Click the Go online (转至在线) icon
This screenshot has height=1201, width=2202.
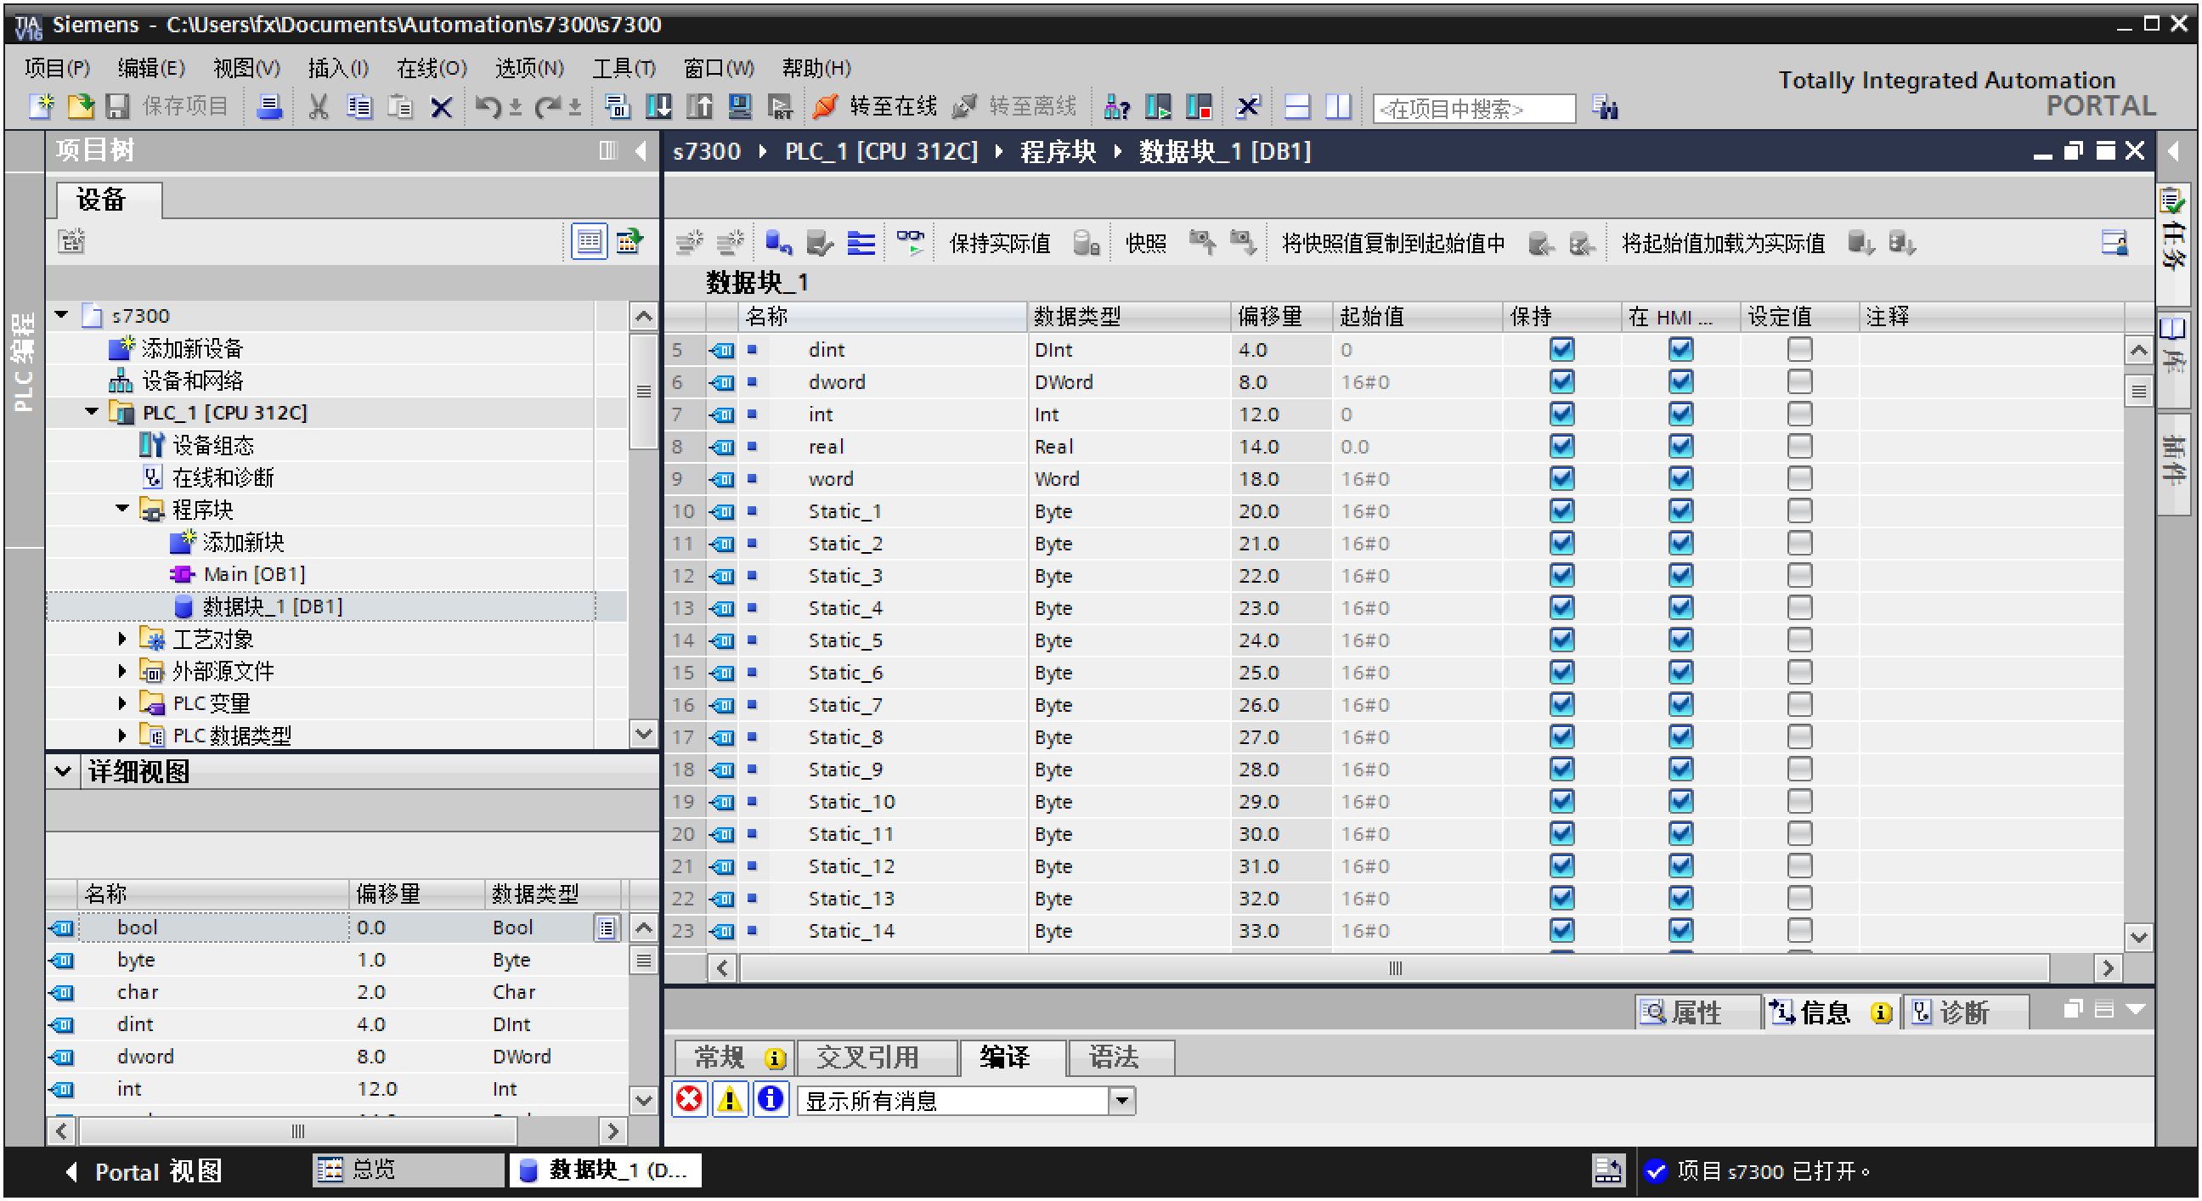pos(825,107)
